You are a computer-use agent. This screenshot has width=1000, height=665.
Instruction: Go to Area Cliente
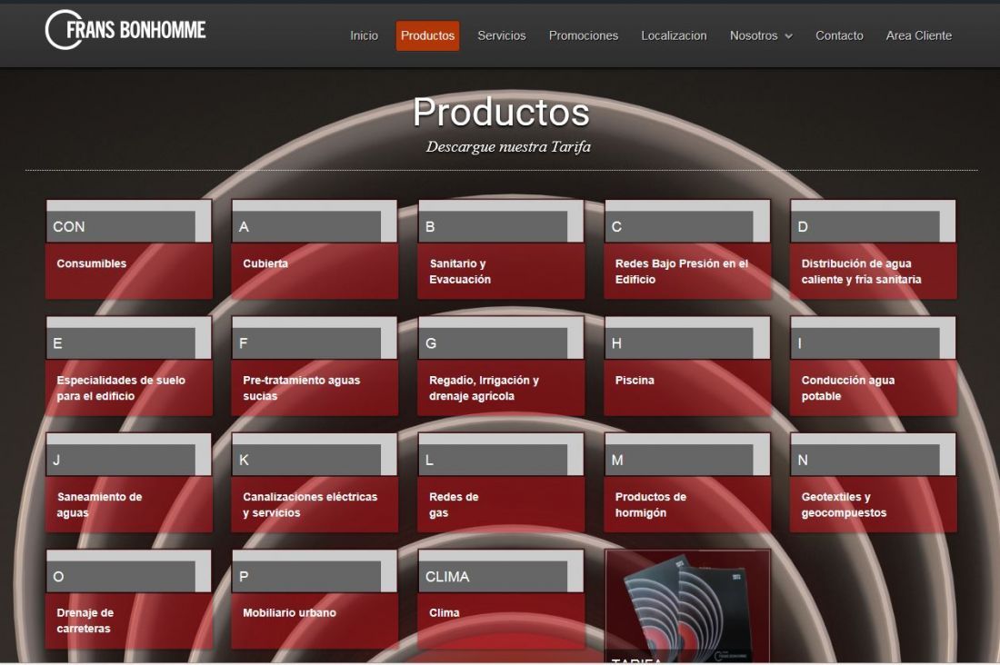pyautogui.click(x=918, y=35)
